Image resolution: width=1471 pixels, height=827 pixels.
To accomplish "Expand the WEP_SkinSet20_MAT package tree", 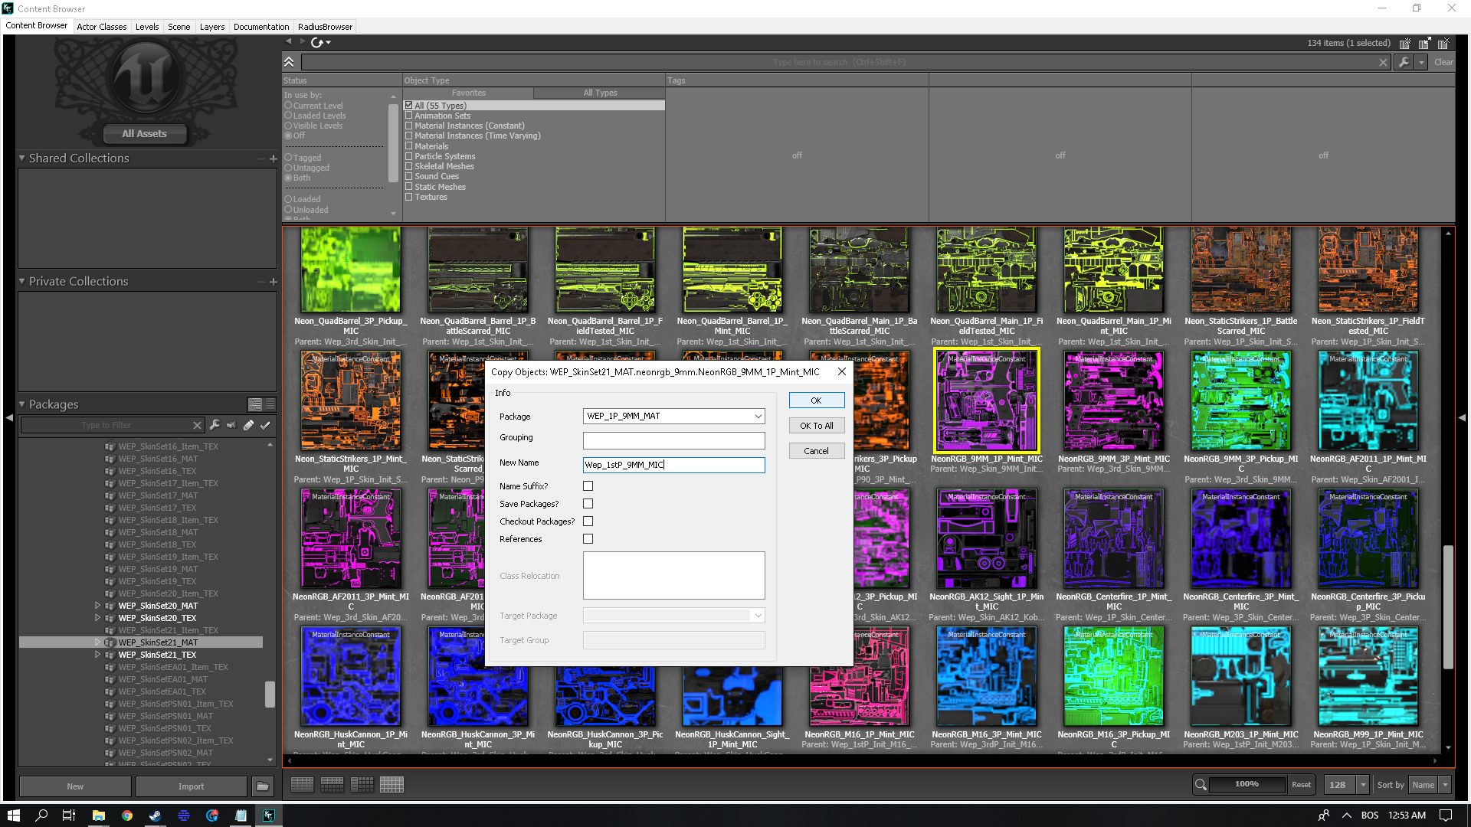I will [97, 606].
